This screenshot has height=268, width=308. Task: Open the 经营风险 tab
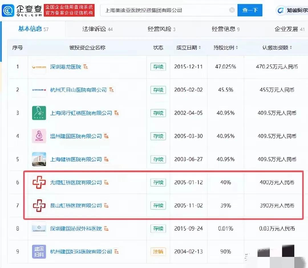click(x=161, y=29)
